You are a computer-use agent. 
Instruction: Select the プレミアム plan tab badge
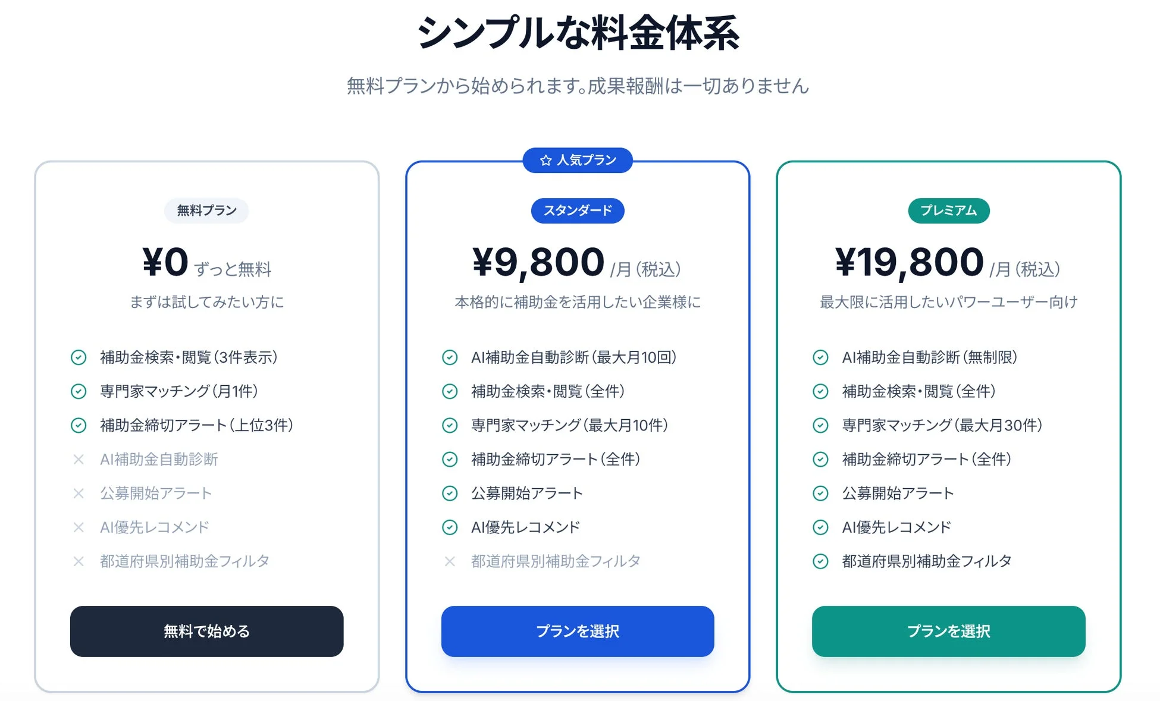(948, 210)
